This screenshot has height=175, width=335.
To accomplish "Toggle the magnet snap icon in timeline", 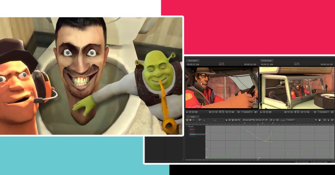I will point(316,120).
